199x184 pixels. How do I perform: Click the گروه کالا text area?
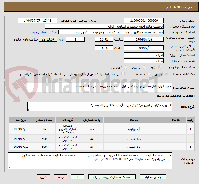click(100, 107)
